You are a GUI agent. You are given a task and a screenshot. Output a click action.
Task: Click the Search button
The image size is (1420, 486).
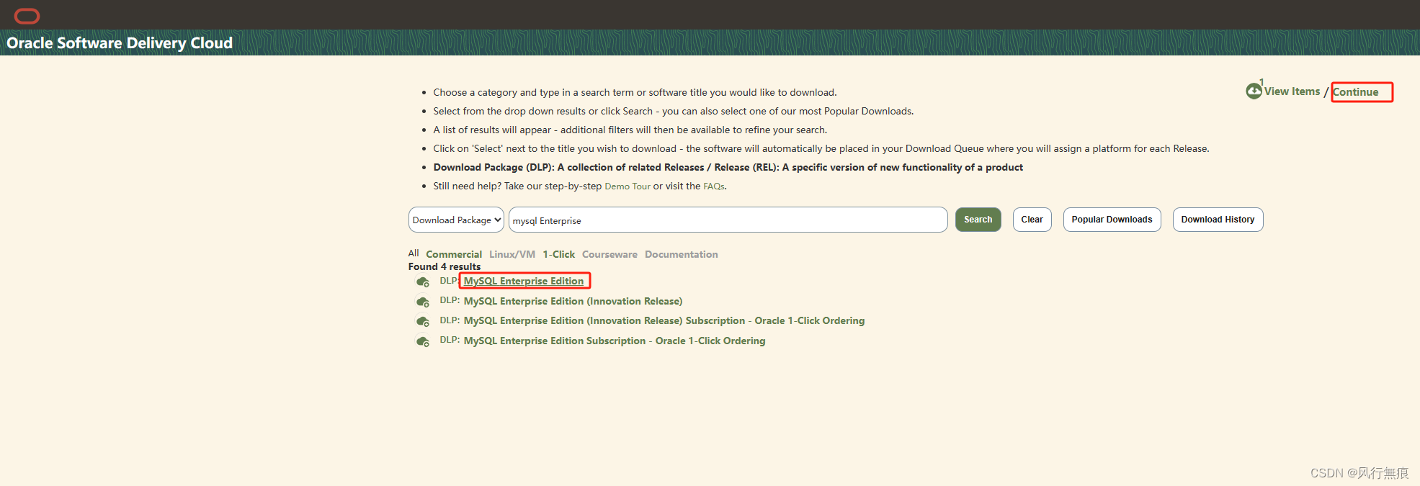pyautogui.click(x=978, y=220)
